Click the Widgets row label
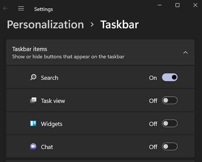Image resolution: width=202 pixels, height=162 pixels. (52, 124)
